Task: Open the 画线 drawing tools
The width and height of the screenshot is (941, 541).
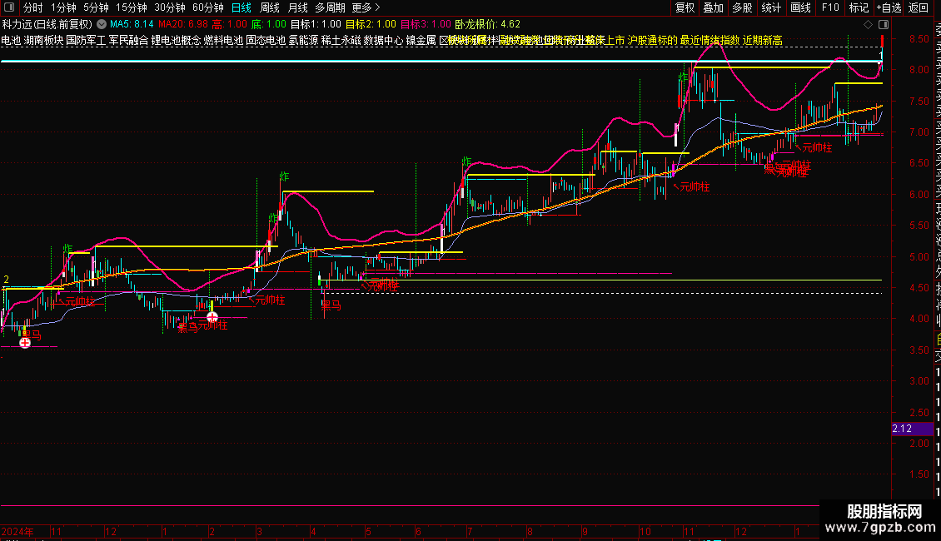Action: point(800,7)
